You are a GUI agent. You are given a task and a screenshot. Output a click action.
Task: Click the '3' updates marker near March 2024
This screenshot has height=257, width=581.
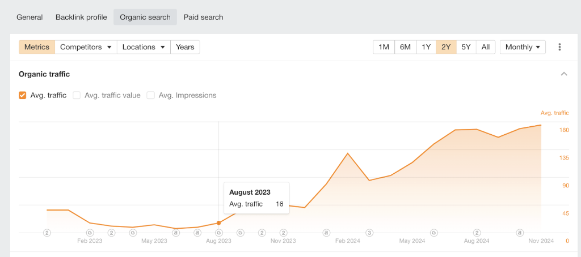click(x=369, y=233)
